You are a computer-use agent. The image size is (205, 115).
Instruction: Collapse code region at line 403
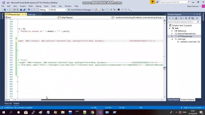[18, 77]
